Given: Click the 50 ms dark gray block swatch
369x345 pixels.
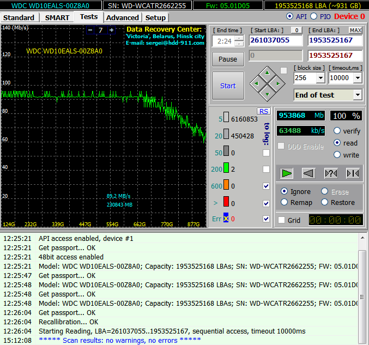Looking at the screenshot, I should 226,150.
